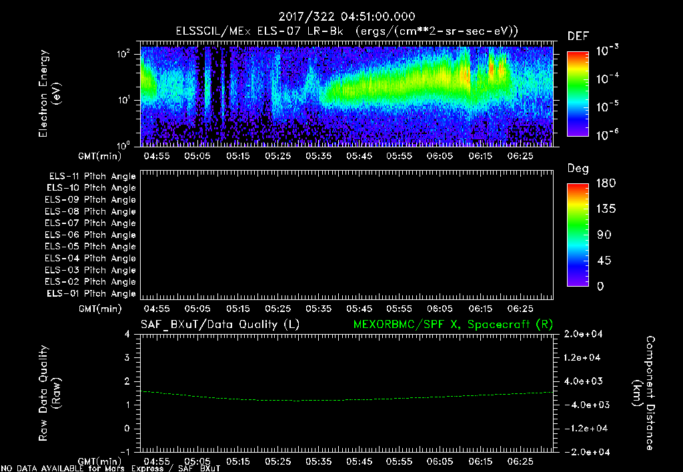
Task: Click the ELS-07 Pitch Angle label
Action: tap(90, 223)
